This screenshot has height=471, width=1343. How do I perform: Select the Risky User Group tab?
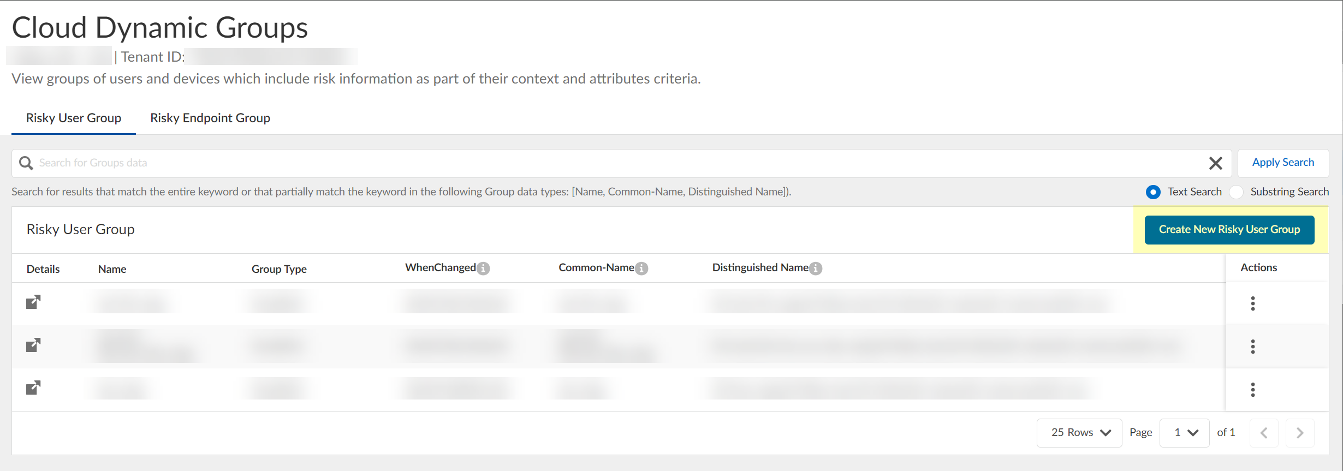click(x=74, y=118)
